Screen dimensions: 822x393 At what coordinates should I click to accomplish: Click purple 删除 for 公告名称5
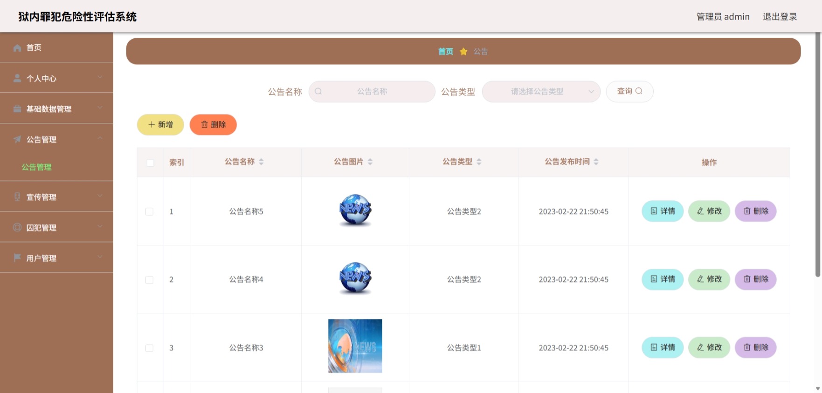(x=756, y=211)
